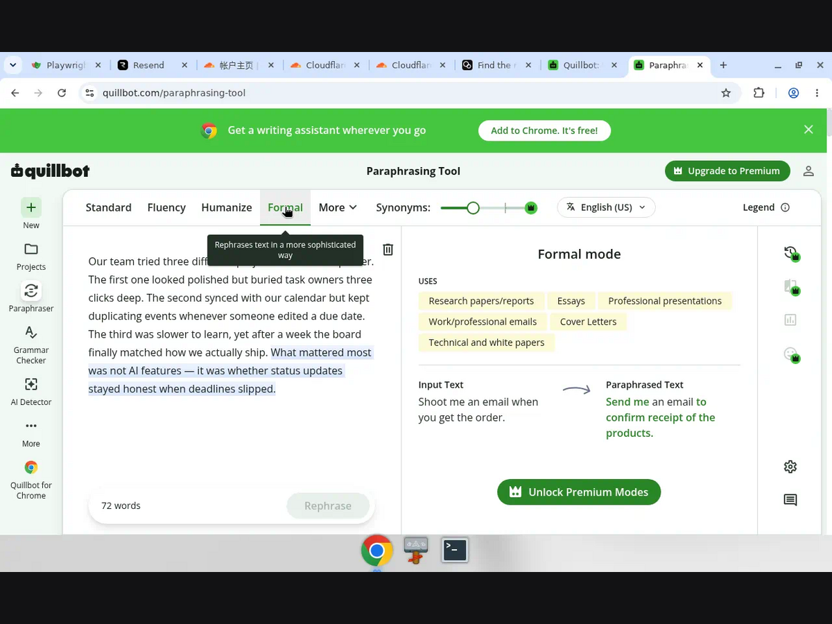This screenshot has width=832, height=624.
Task: Open the Grammar Checker tool
Action: 31,345
